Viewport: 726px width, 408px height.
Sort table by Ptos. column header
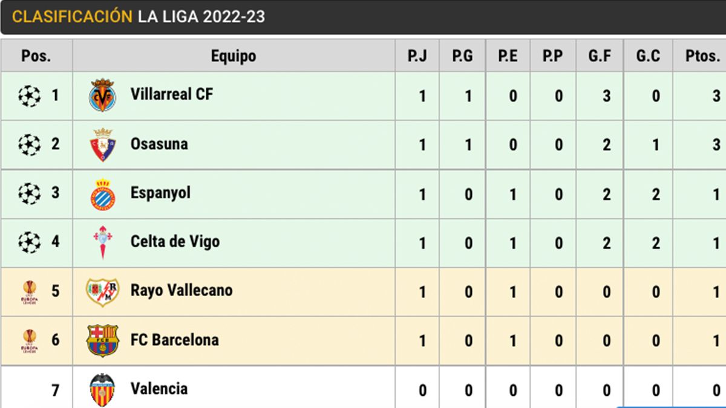[701, 56]
